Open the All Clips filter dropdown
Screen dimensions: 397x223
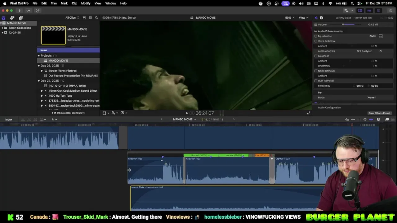pos(72,18)
